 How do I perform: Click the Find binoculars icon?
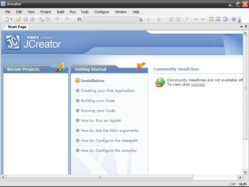coord(79,19)
